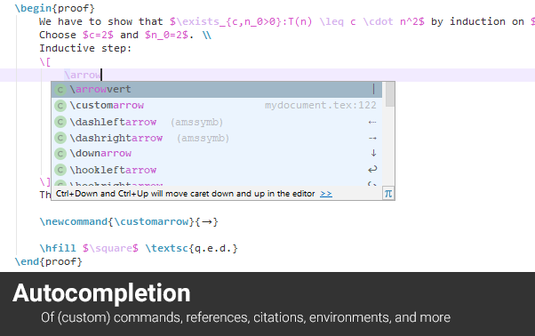
Task: Click the green C icon beside \arrowvert
Action: pos(60,90)
